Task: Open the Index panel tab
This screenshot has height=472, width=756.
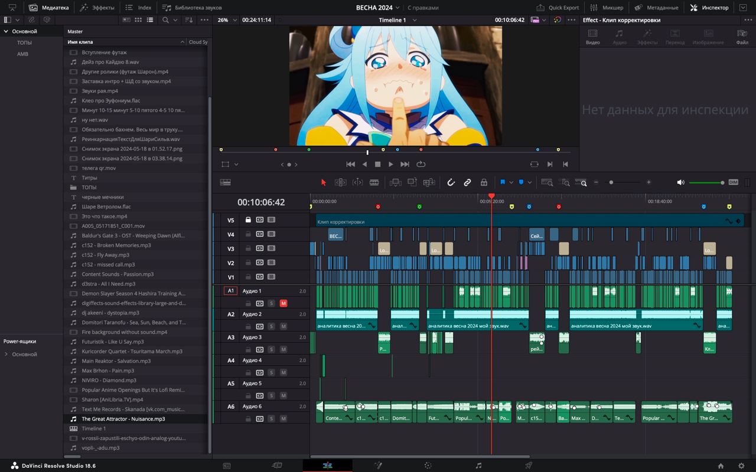Action: [138, 8]
